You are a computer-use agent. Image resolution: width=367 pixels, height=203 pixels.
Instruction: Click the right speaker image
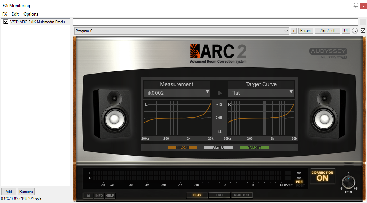(327, 114)
